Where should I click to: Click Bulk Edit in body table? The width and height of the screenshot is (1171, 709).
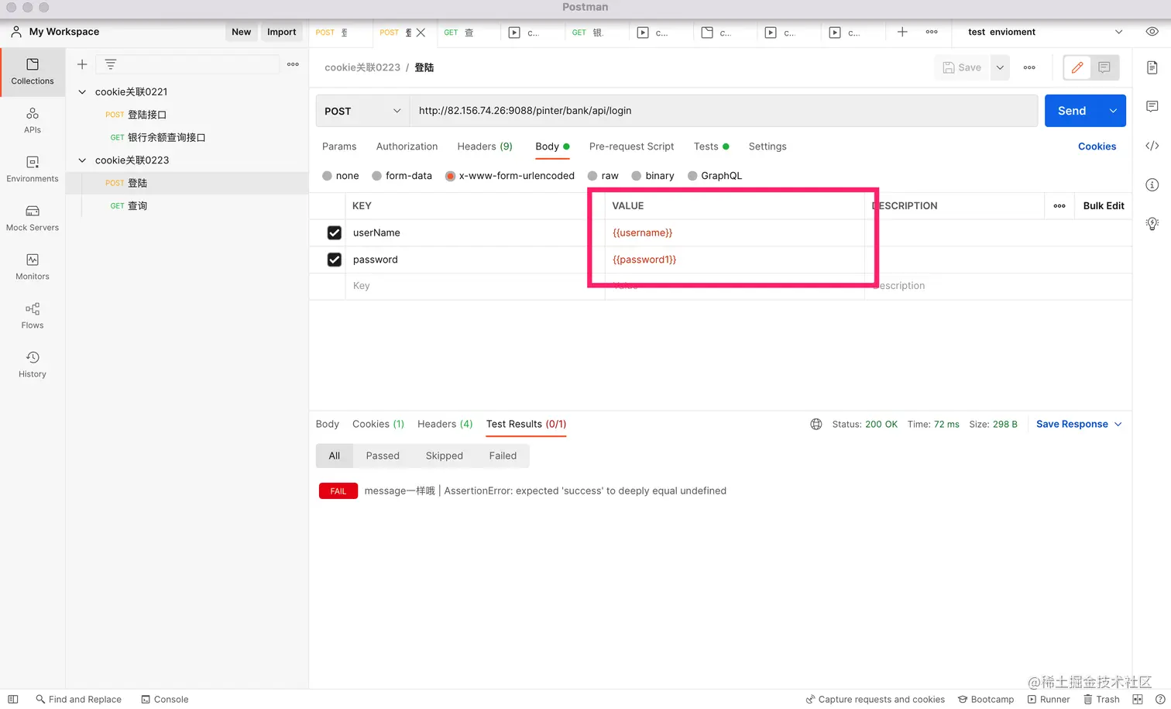(x=1104, y=205)
